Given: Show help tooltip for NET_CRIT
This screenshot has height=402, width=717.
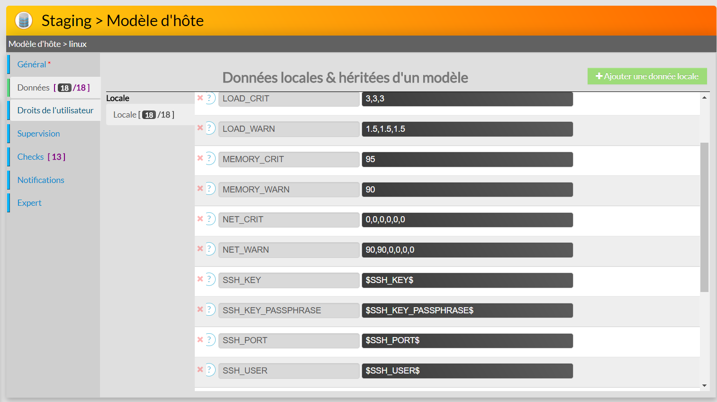Looking at the screenshot, I should pos(210,219).
